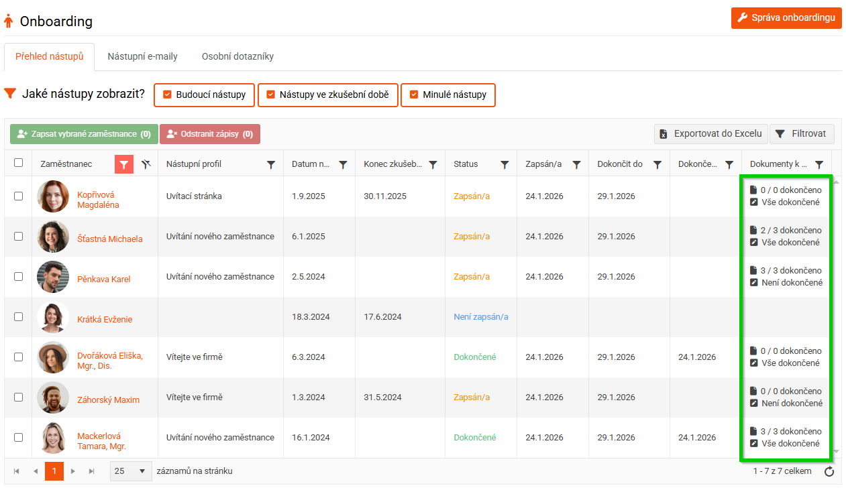Open filter for Nástupní profil column

coord(271,164)
